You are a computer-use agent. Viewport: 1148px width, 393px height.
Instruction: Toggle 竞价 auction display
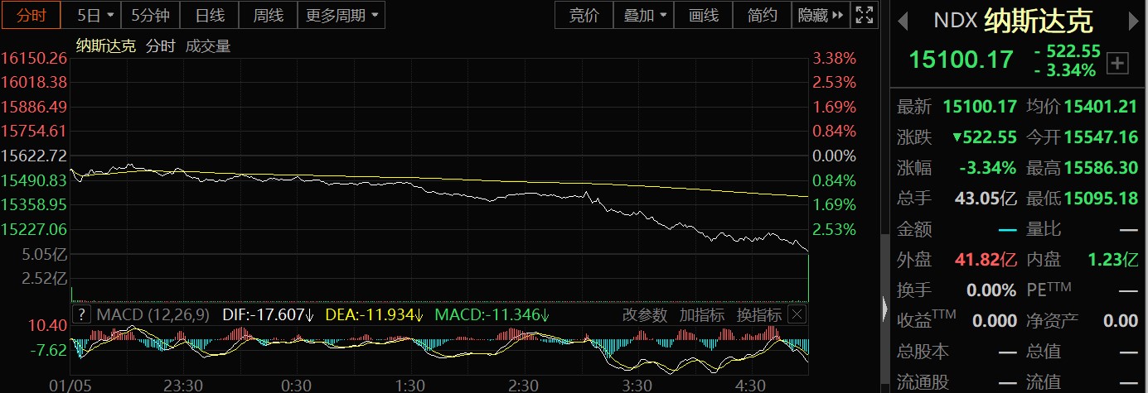click(x=584, y=15)
